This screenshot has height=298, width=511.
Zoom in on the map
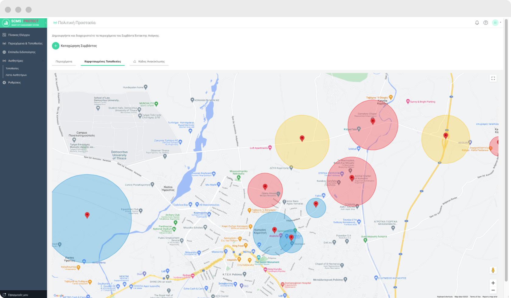point(493,283)
